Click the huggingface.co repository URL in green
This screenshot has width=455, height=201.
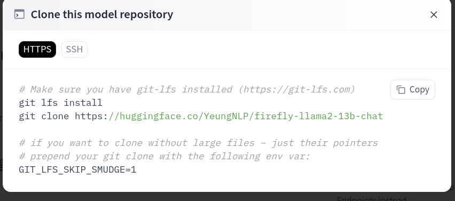tap(246, 116)
